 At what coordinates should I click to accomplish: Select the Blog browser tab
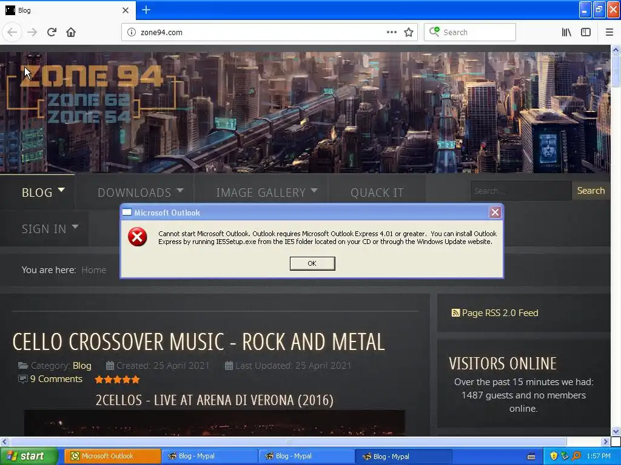point(67,10)
